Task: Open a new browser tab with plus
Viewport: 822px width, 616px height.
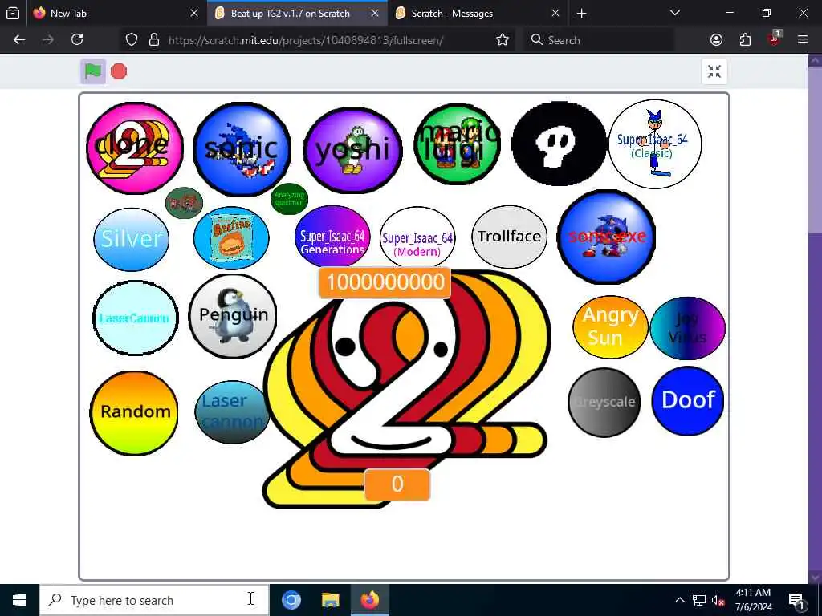Action: click(x=581, y=14)
